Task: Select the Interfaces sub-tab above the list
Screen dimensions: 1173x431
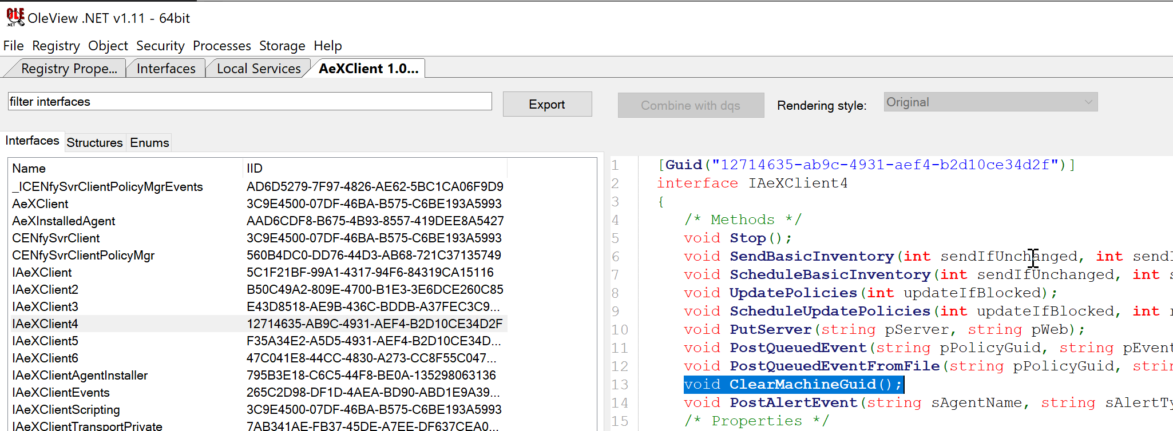Action: point(32,141)
